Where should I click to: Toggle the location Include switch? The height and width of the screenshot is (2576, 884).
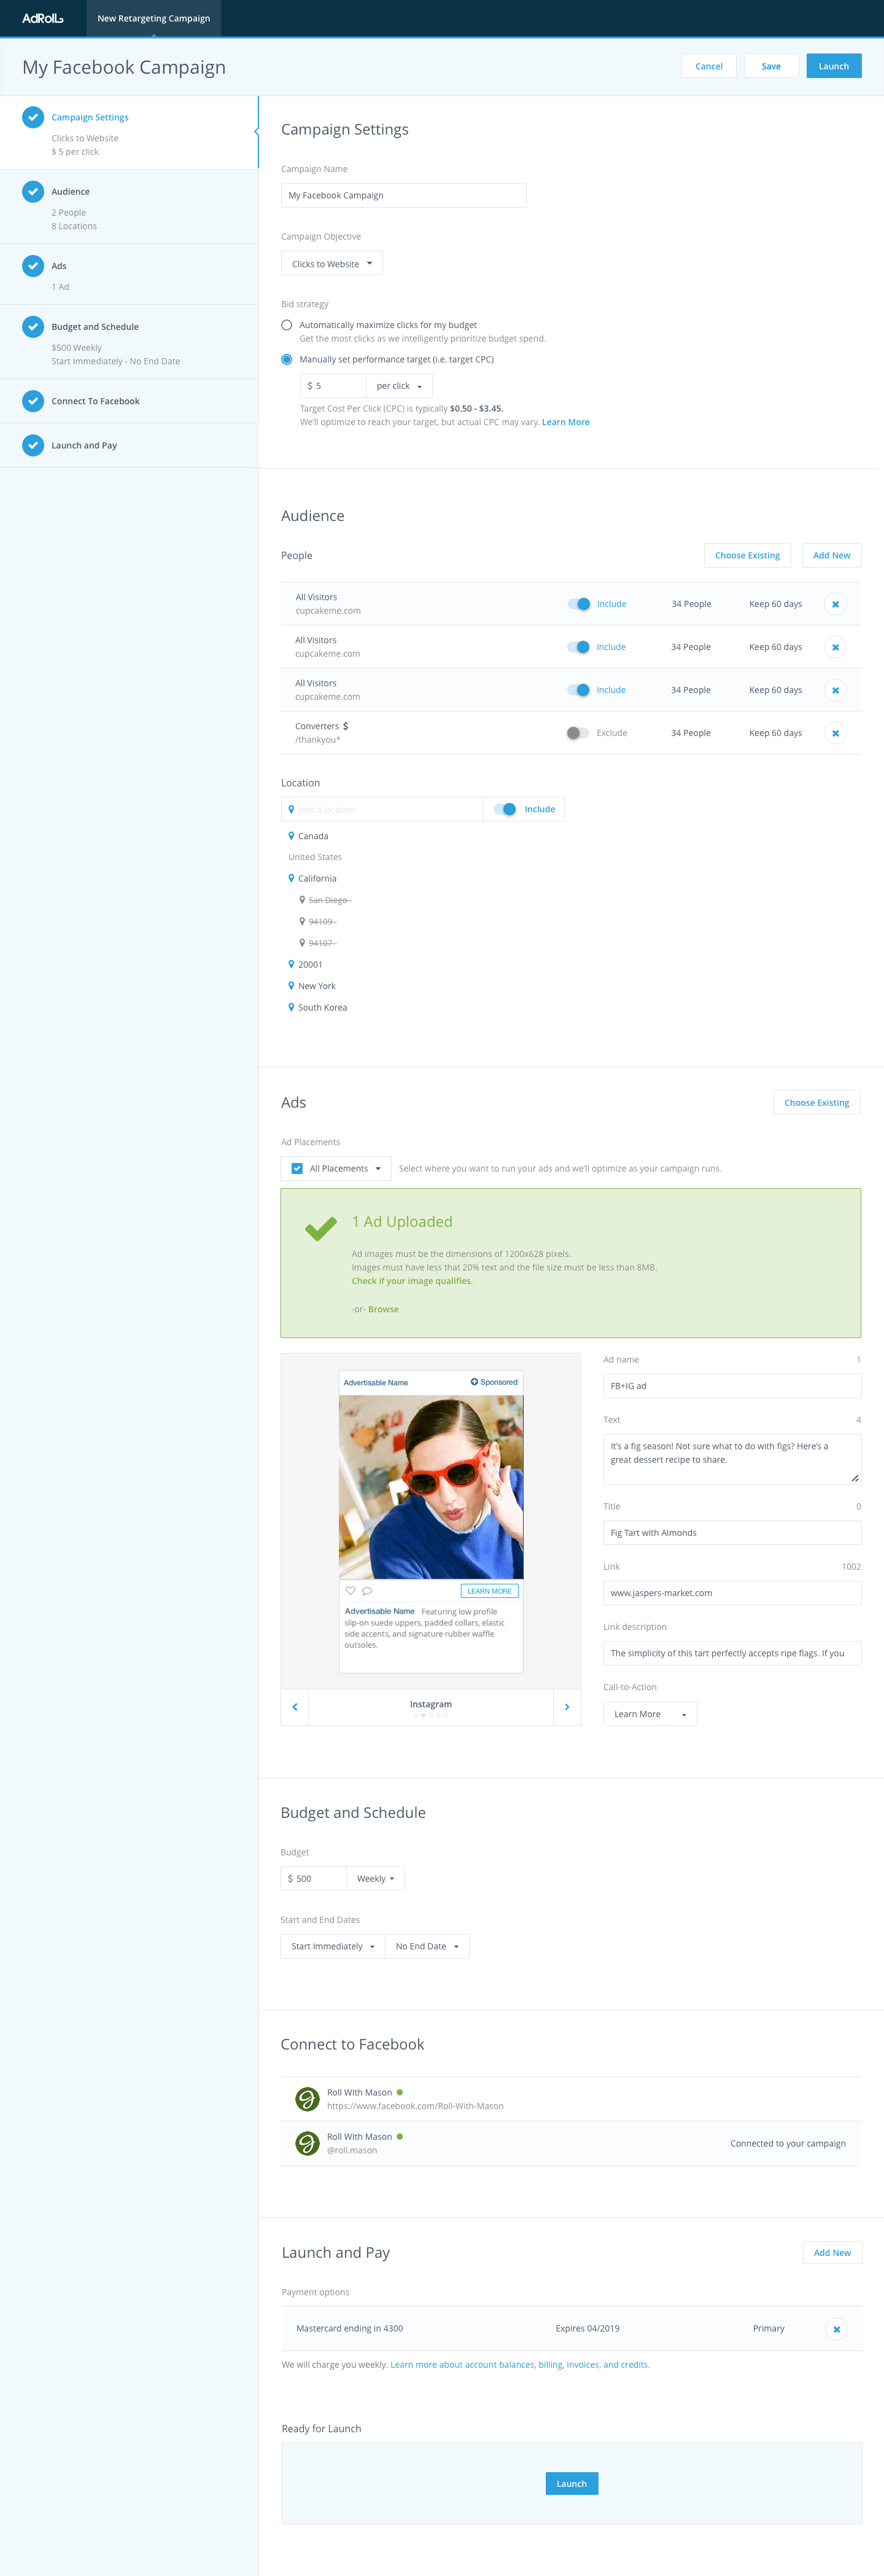(505, 809)
